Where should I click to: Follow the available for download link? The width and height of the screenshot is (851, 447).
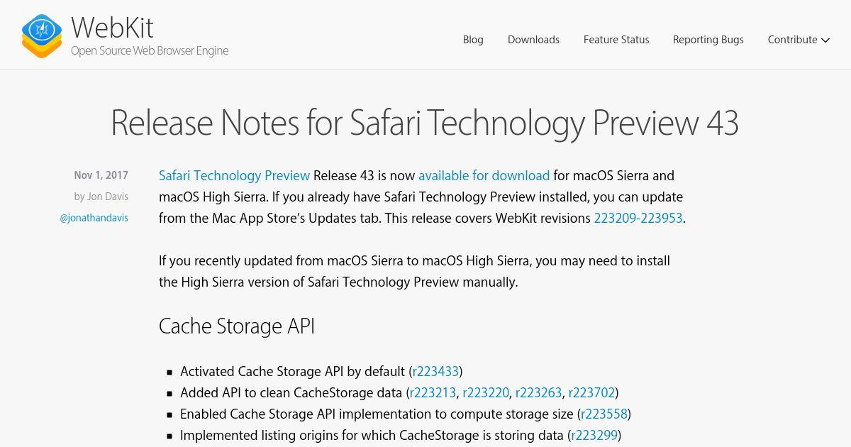(484, 175)
